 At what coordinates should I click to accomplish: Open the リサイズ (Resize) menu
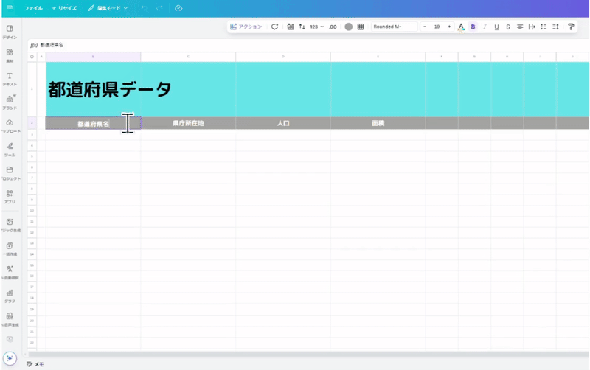point(65,8)
